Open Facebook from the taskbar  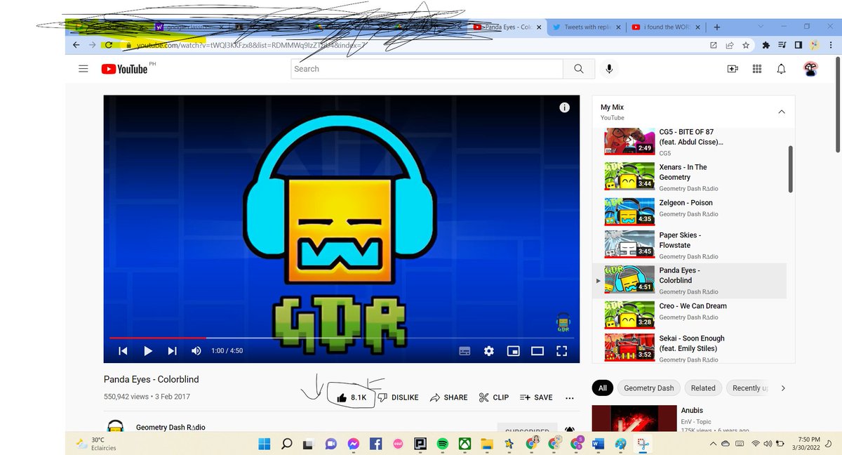pyautogui.click(x=375, y=444)
